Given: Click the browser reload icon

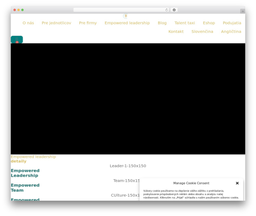Looking at the screenshot, I should tap(166, 10).
